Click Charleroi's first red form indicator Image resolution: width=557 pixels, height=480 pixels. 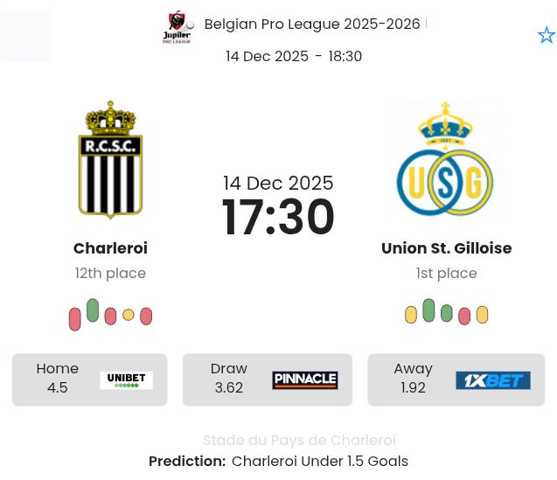point(75,319)
